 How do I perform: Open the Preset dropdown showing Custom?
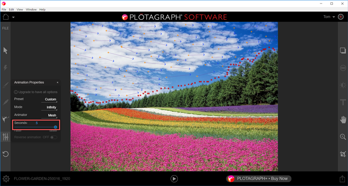tap(49, 99)
